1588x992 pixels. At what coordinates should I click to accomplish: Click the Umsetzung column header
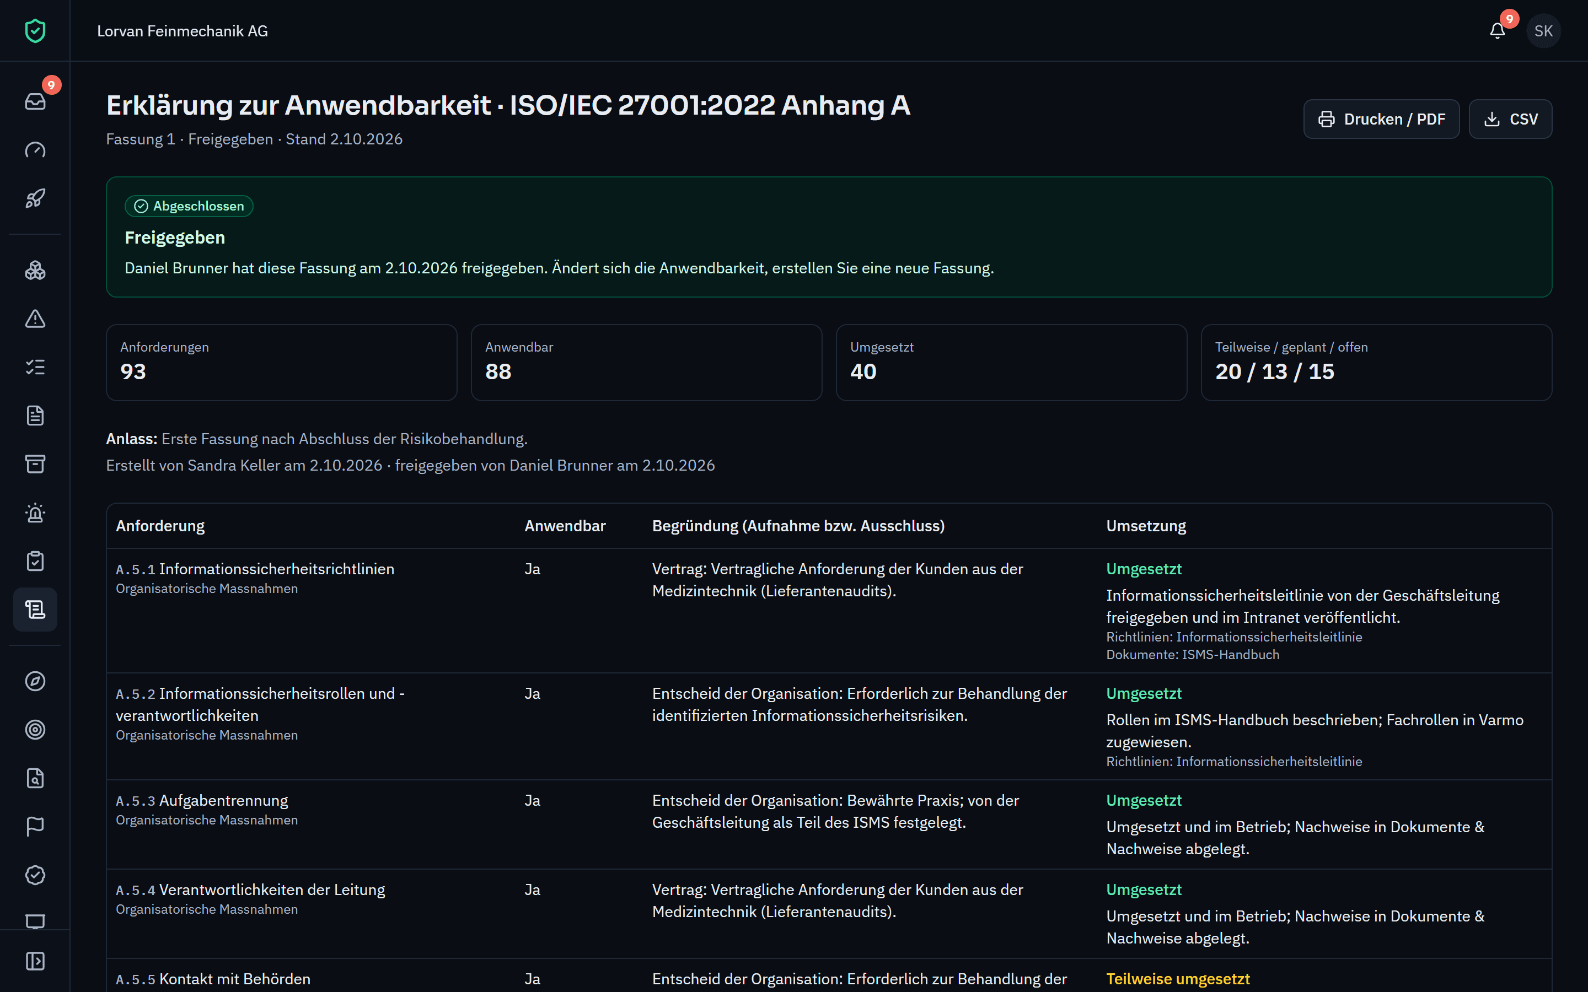[1146, 526]
